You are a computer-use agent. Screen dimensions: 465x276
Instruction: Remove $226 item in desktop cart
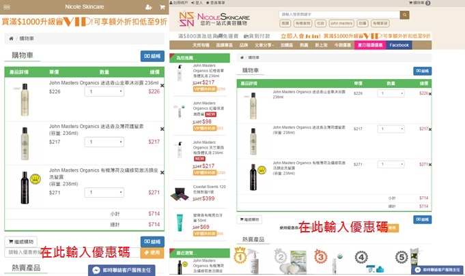pos(430,94)
